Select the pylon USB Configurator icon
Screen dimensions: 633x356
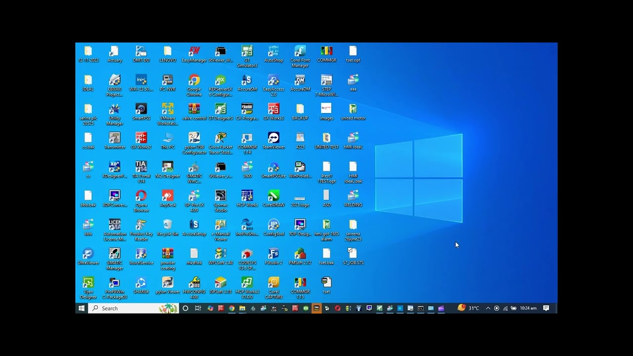click(194, 143)
